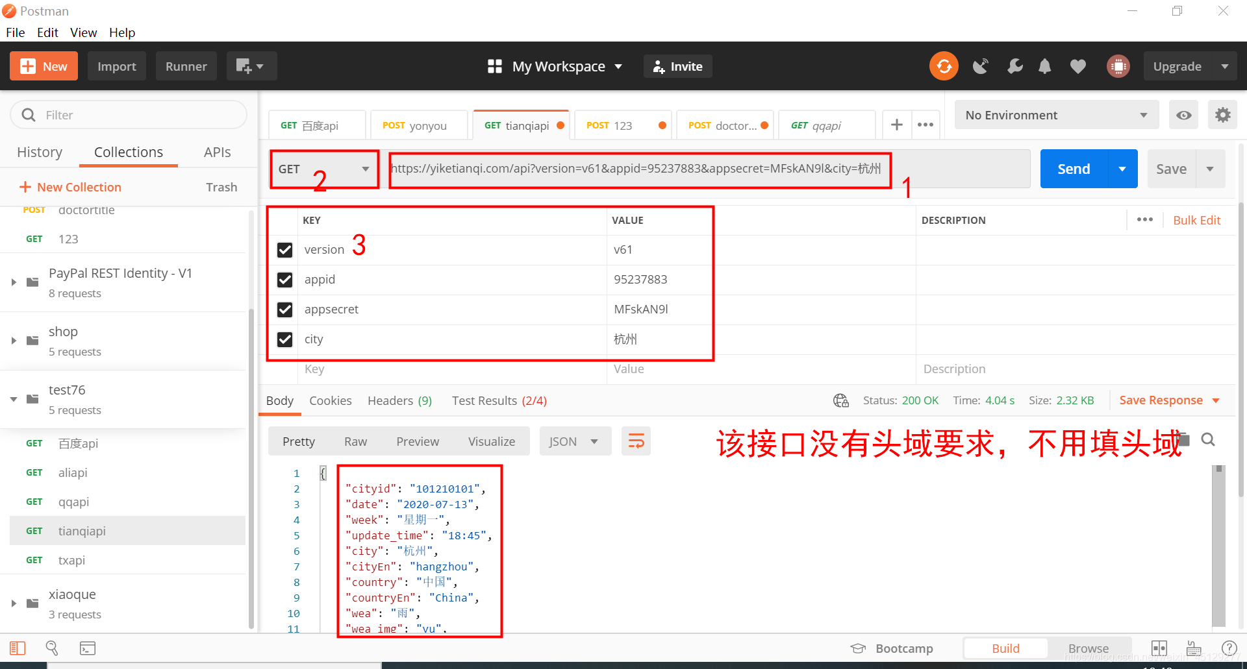Expand the PayPal REST Identity collection
1247x669 pixels.
click(14, 282)
